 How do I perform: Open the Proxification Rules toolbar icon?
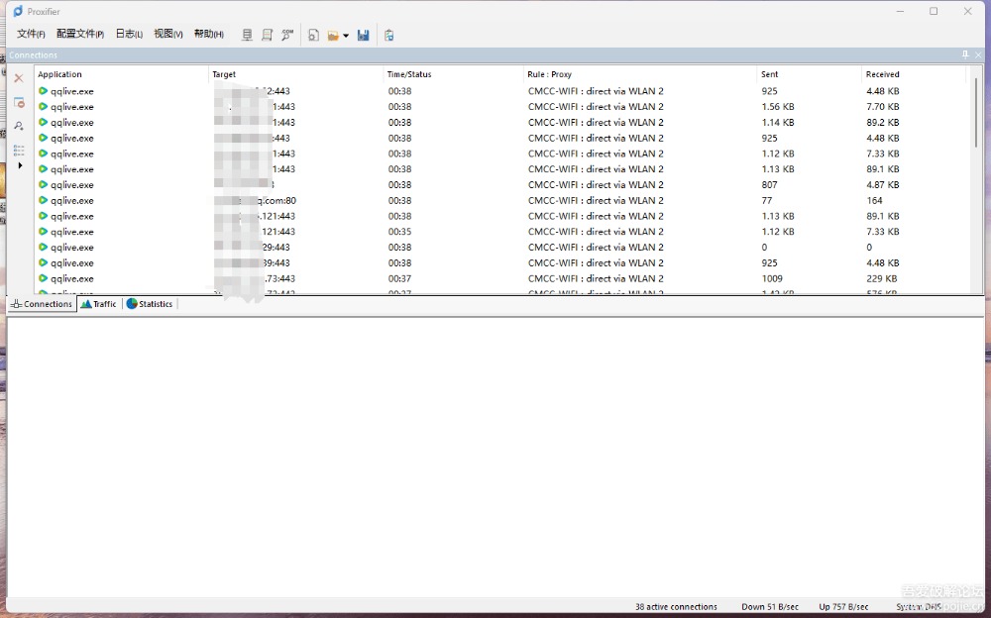[x=268, y=35]
